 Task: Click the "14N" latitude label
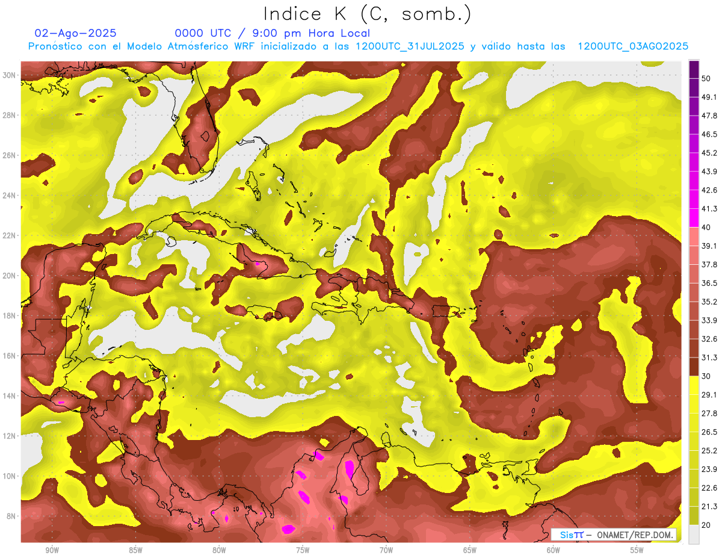(x=10, y=395)
